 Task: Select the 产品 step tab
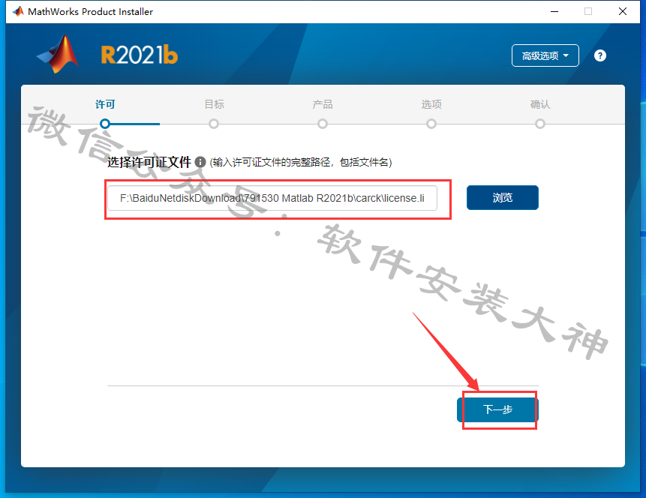pos(323,104)
